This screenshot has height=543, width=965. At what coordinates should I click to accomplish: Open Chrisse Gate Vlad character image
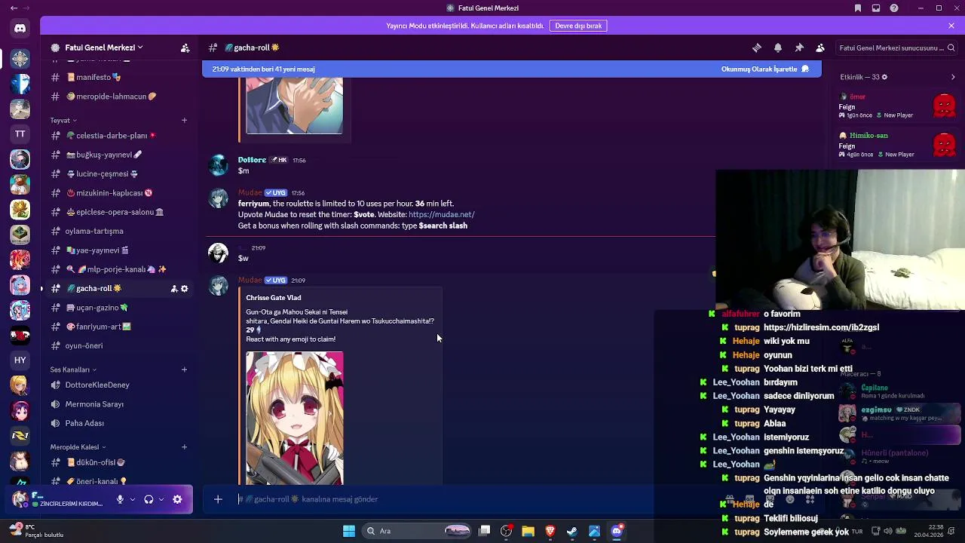tap(294, 419)
